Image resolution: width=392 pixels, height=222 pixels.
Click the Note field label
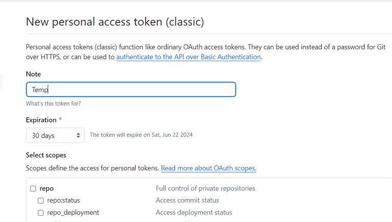coord(33,74)
